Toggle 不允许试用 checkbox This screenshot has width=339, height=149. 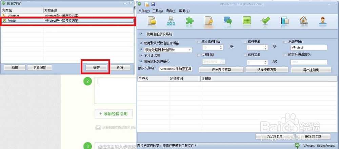141,55
